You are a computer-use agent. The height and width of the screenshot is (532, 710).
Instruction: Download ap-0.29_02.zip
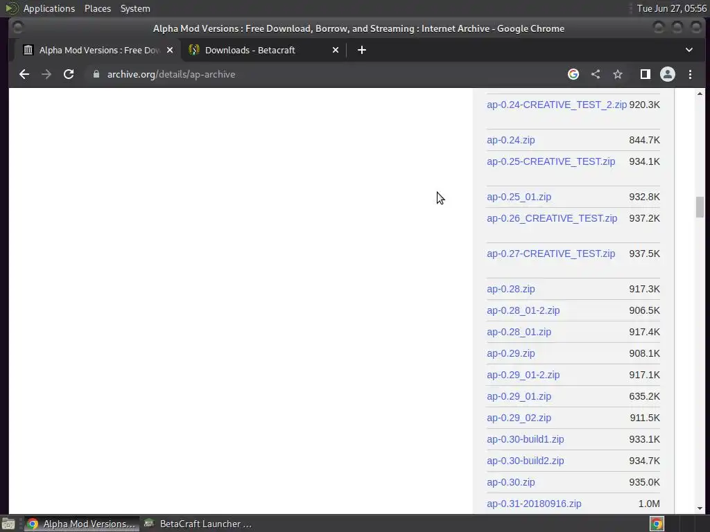click(519, 418)
